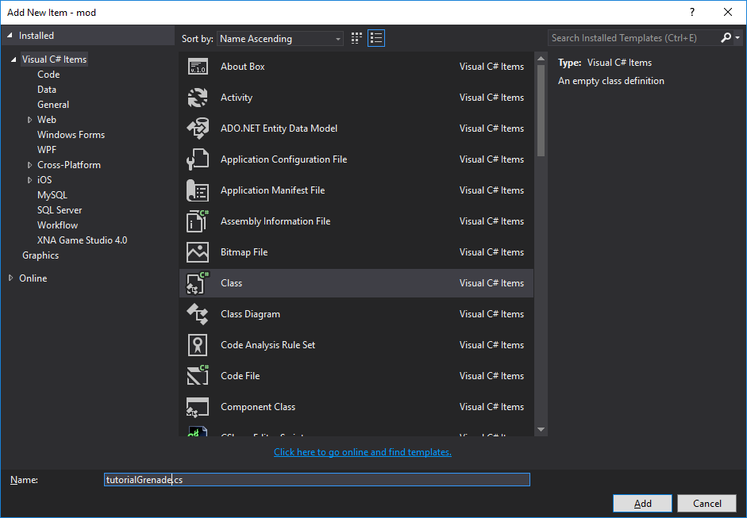
Task: Switch to medium icons list view
Action: [376, 38]
